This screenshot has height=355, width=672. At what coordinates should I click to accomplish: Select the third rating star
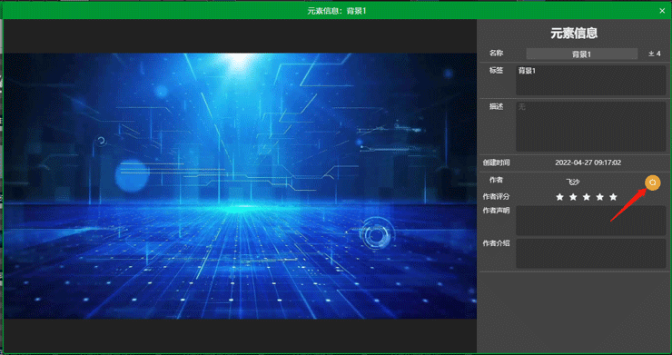pyautogui.click(x=587, y=197)
